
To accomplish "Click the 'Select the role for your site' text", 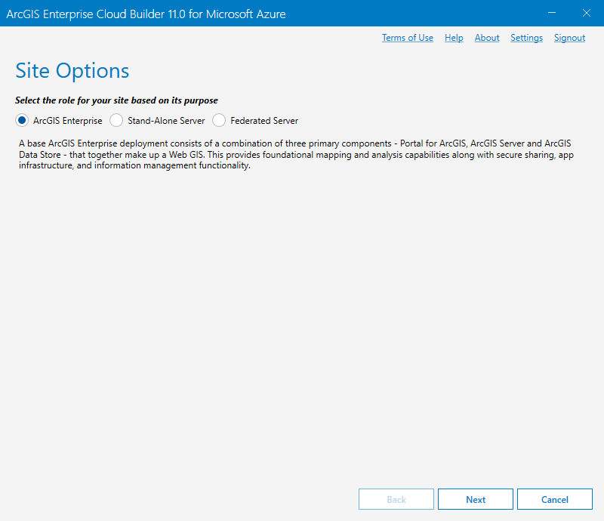I will pyautogui.click(x=116, y=100).
